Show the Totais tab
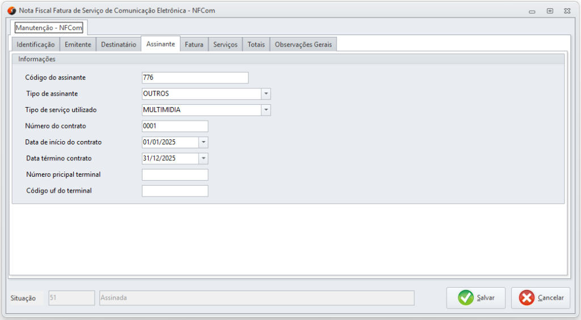This screenshot has height=320, width=581. [x=256, y=45]
